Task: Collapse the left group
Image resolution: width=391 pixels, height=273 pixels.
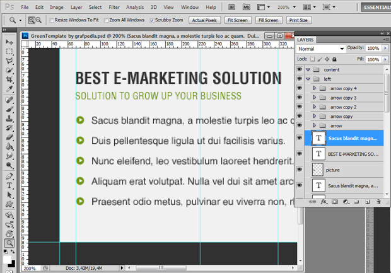Action: tap(308, 79)
